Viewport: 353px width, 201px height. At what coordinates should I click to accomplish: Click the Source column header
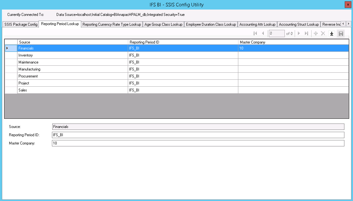point(73,42)
